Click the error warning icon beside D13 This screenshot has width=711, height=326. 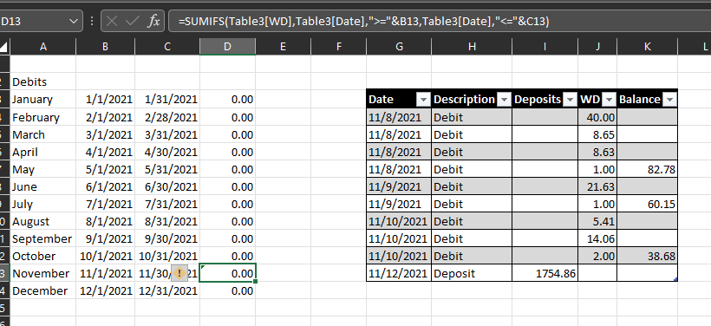[179, 273]
